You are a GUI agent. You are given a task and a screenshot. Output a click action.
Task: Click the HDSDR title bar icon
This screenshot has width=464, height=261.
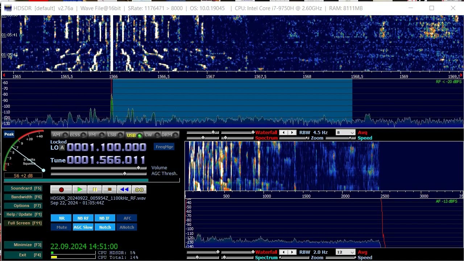(x=8, y=8)
